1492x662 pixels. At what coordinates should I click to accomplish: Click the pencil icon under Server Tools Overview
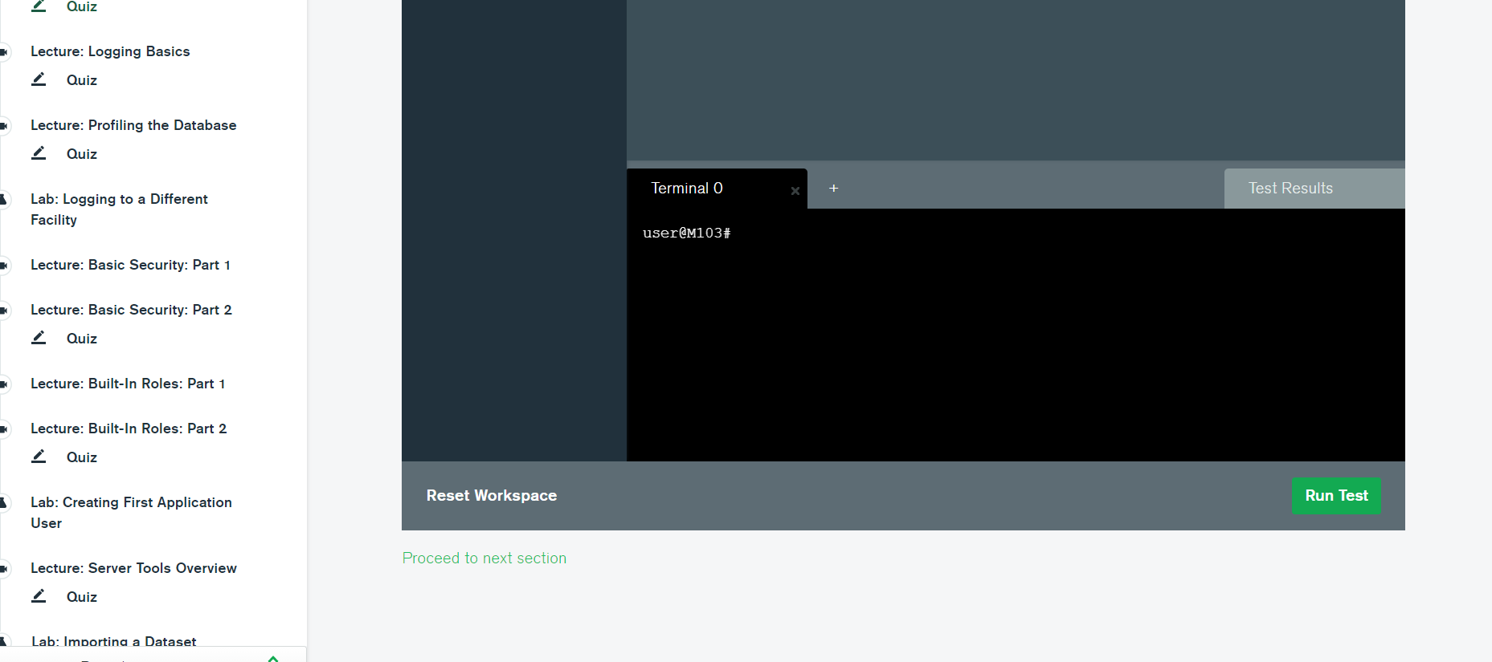point(39,596)
